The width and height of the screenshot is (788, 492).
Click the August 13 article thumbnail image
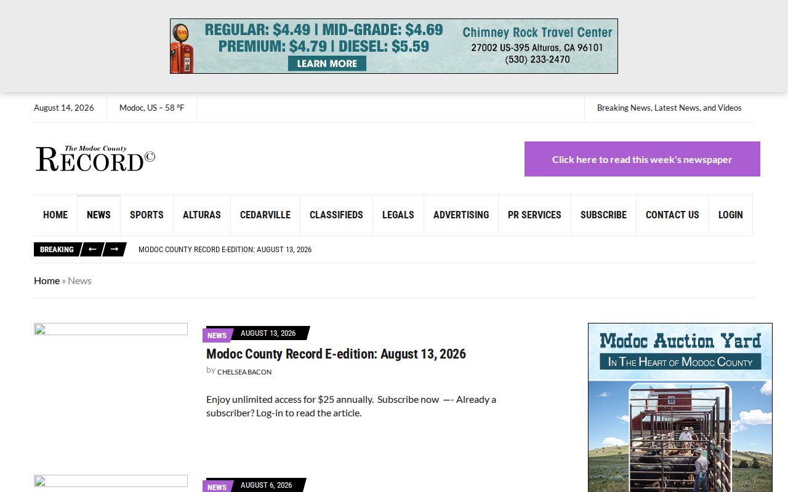pos(111,329)
